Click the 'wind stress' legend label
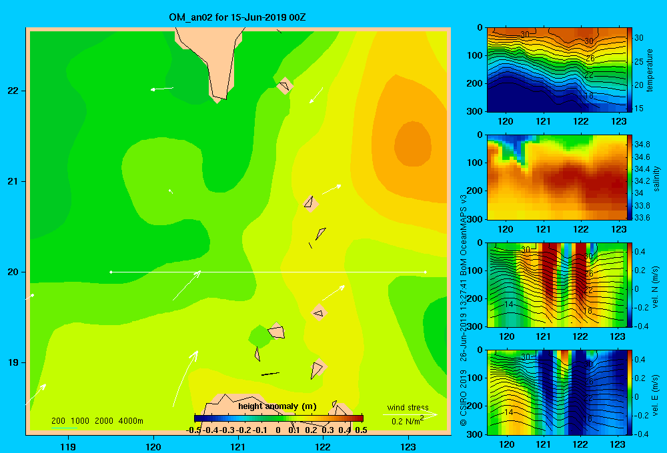This screenshot has width=667, height=453. tap(408, 407)
